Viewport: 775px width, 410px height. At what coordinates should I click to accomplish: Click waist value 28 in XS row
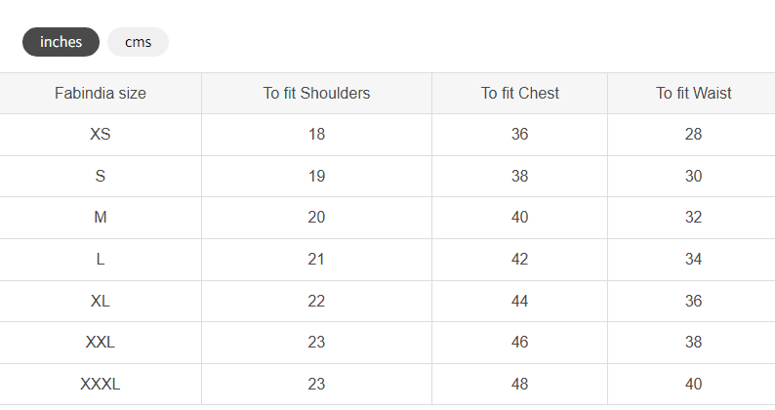693,134
